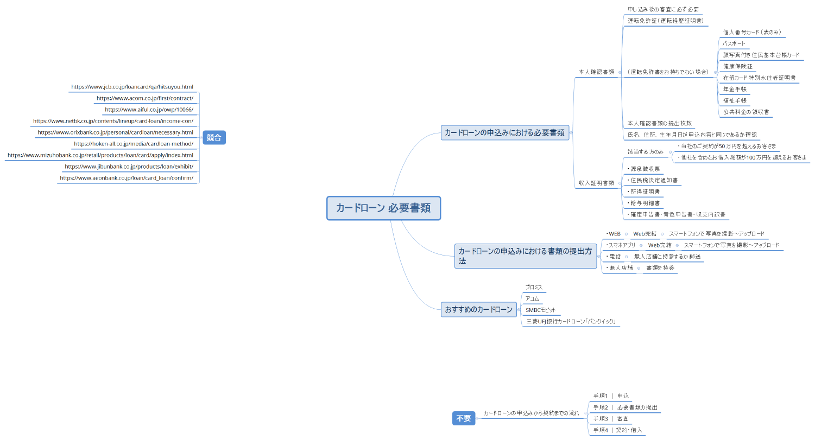Image resolution: width=815 pixels, height=440 pixels.
Task: Select the 三菱UFJ銀行カードローン「バンクイック」 node
Action: click(571, 321)
